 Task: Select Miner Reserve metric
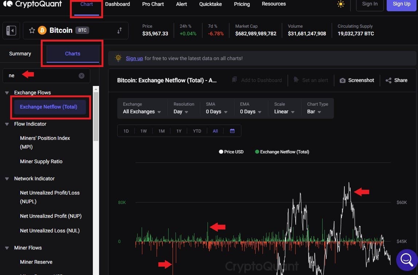tap(36, 262)
